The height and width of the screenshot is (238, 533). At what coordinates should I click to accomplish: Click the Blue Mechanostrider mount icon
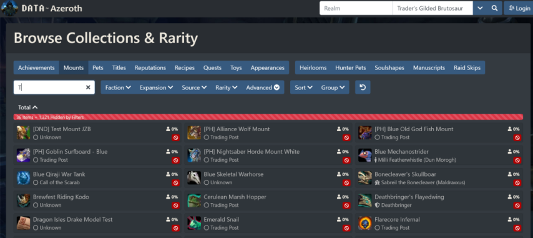pos(364,156)
